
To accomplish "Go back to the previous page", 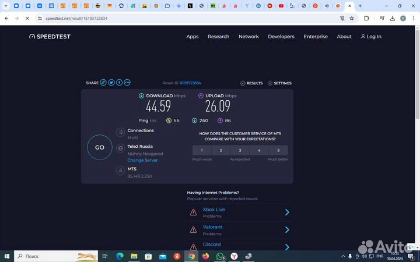I will [x=6, y=18].
